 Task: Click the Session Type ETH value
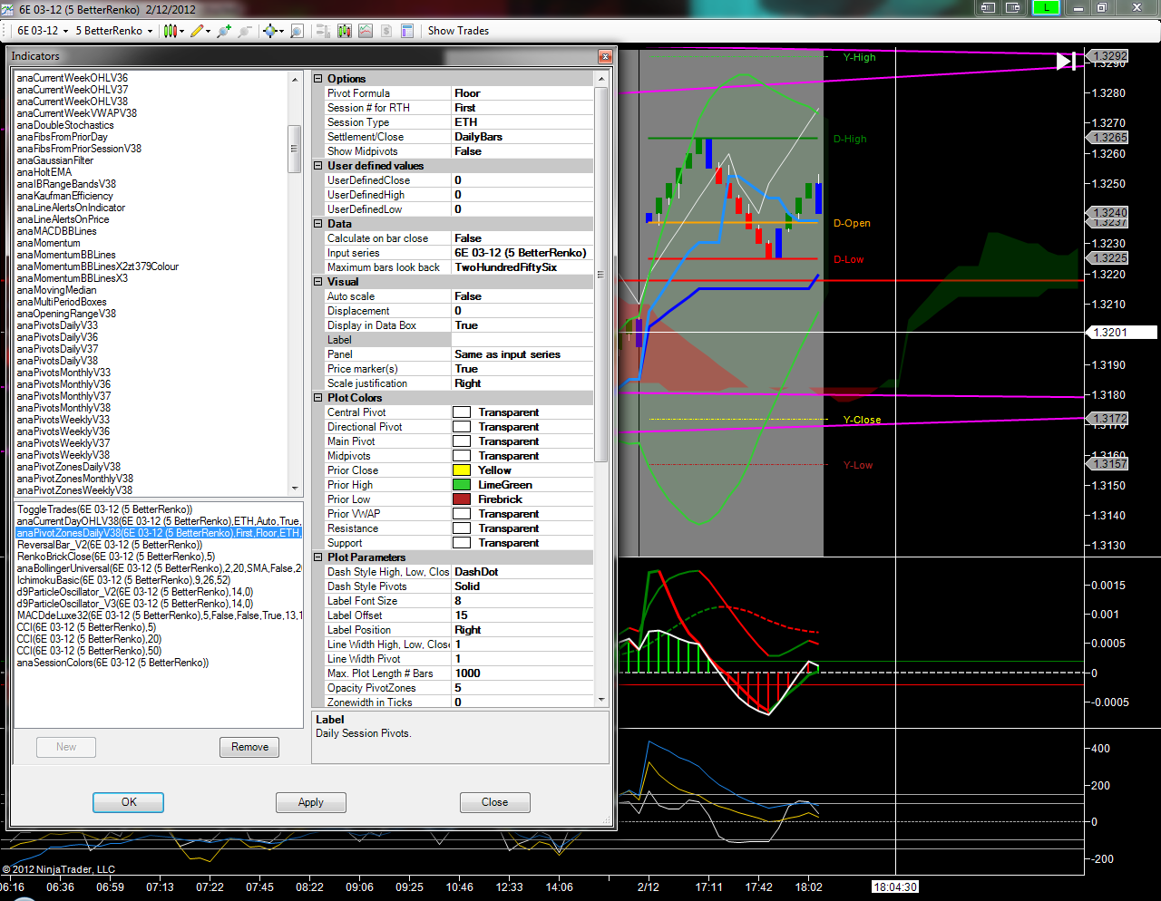522,122
